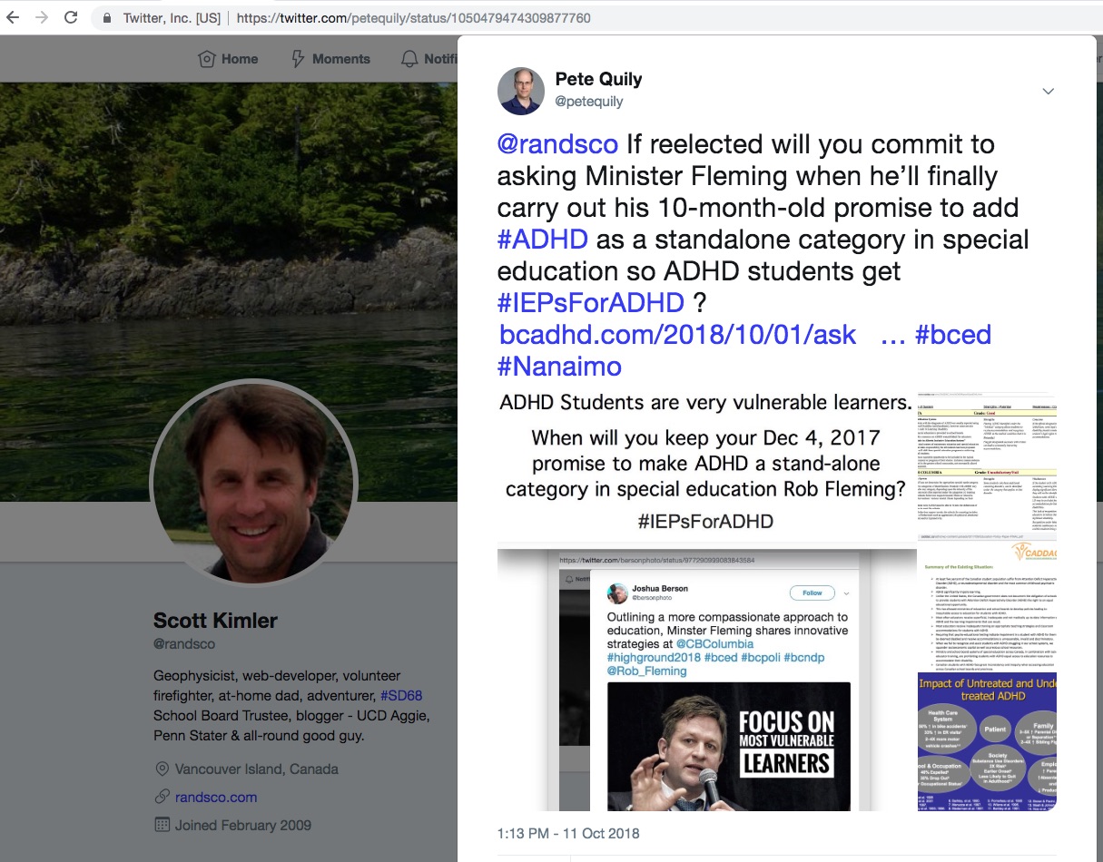Click the #Nanaimo hashtag

[559, 366]
